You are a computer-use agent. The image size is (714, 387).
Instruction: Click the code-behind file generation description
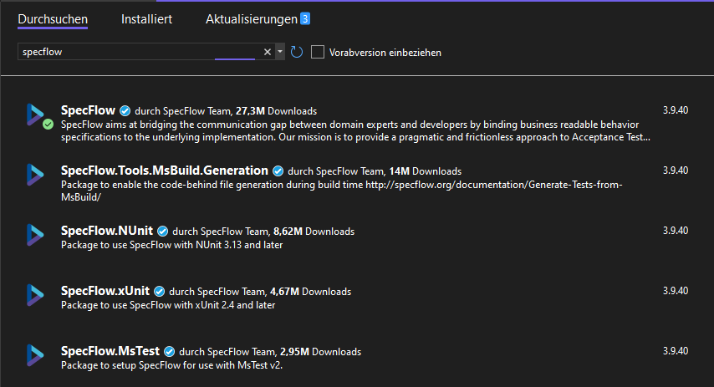point(341,191)
